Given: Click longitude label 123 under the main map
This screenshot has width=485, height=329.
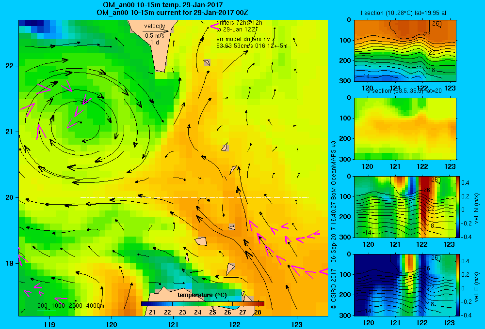Looking at the screenshot, I should coord(297,324).
